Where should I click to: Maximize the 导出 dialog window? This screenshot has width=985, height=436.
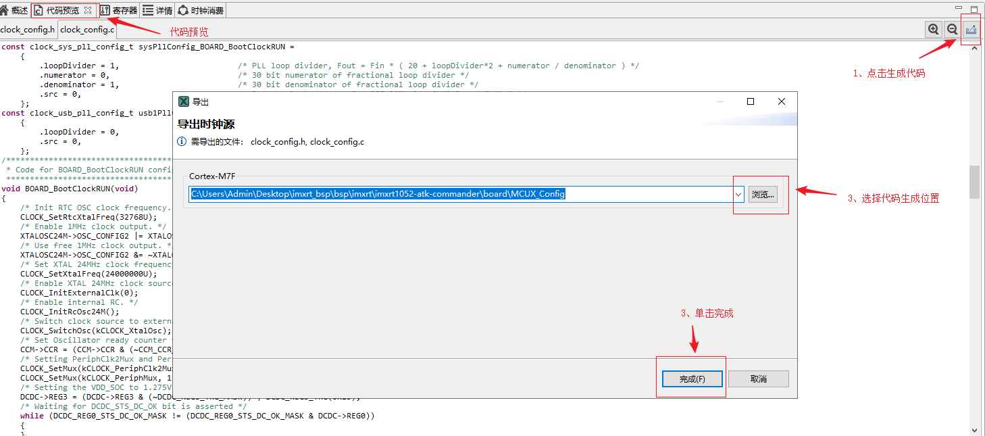(751, 101)
